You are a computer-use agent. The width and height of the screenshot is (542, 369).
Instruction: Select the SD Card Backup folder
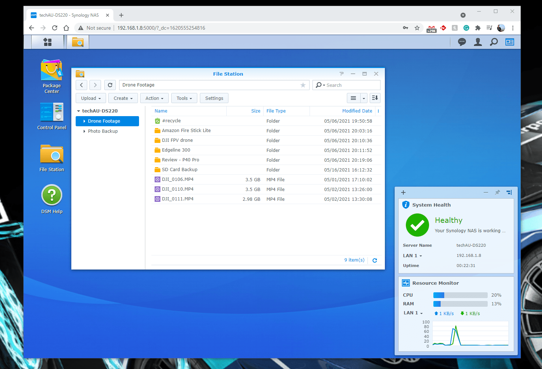(x=266, y=170)
